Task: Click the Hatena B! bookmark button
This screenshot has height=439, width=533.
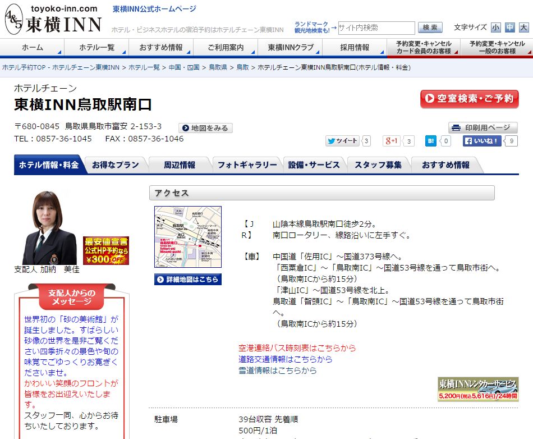Action: [431, 141]
